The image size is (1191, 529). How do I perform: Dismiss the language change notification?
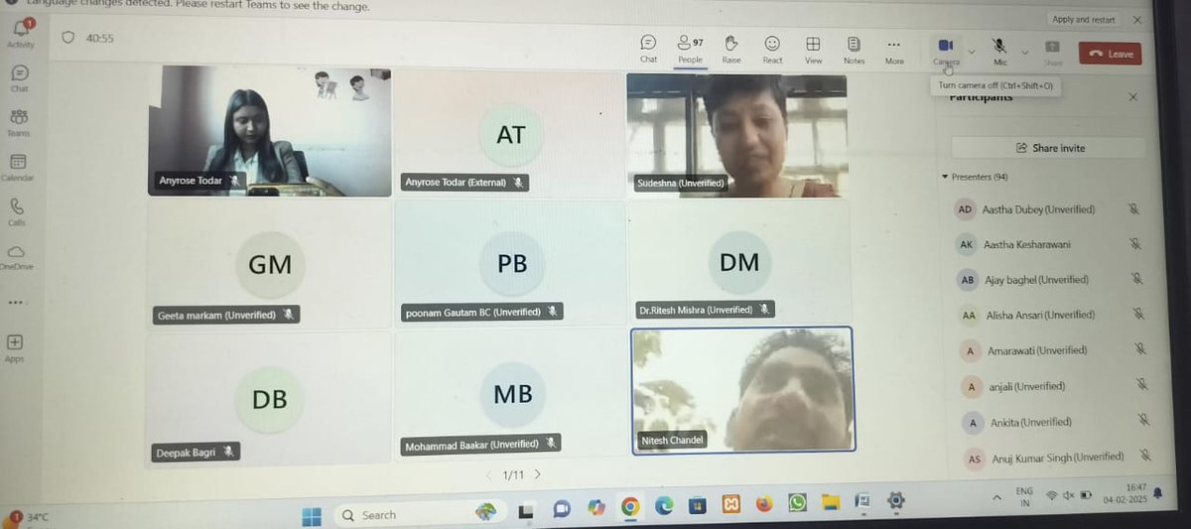[x=1138, y=19]
